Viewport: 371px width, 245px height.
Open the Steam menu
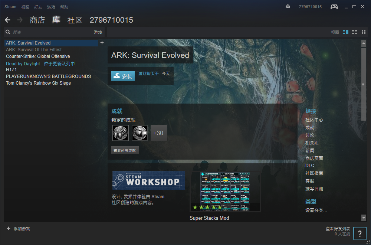click(10, 7)
